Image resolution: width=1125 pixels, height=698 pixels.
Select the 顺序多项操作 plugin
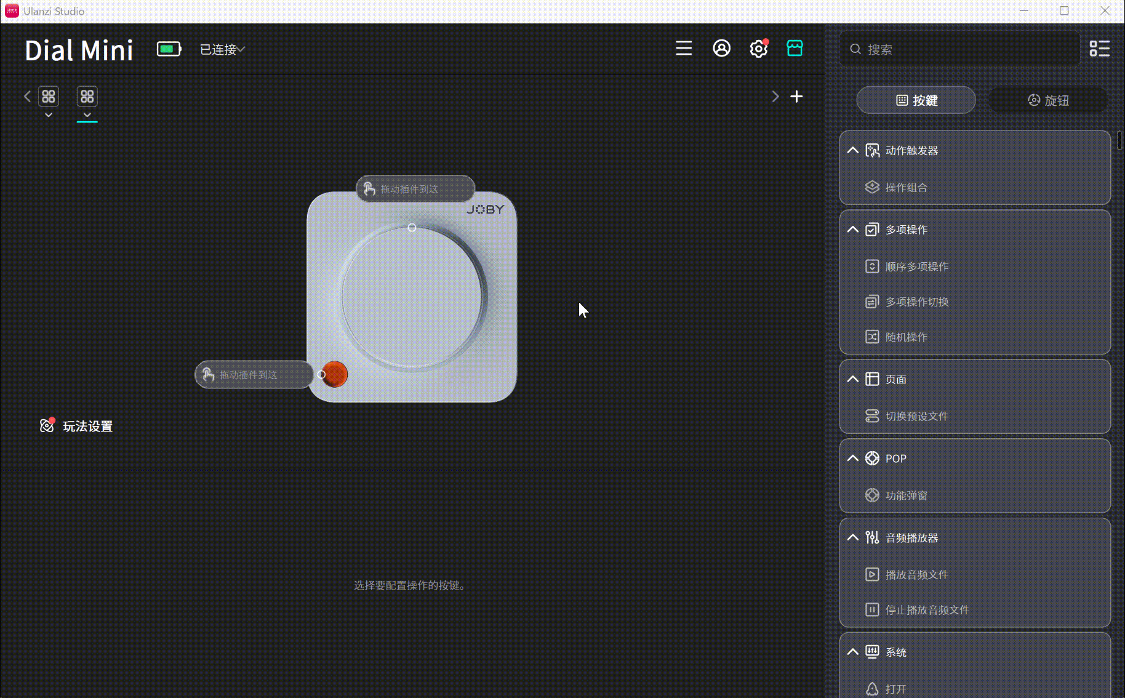975,267
